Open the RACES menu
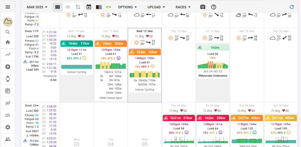Screen dimensions: 301x147 coord(183,7)
